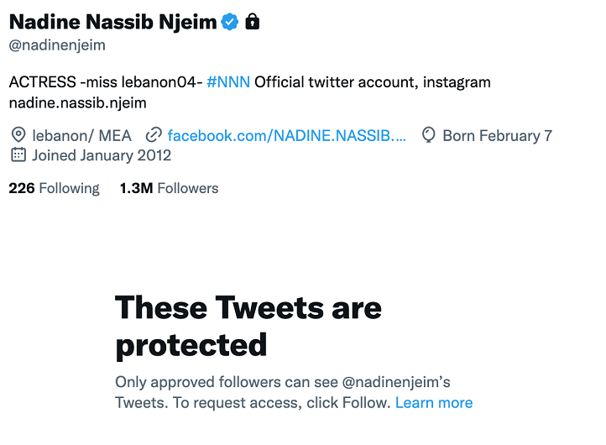Select the @nadinenjeim handle text
The width and height of the screenshot is (606, 445).
(x=57, y=44)
